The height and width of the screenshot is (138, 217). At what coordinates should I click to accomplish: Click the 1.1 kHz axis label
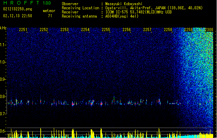pyautogui.click(x=3, y=45)
